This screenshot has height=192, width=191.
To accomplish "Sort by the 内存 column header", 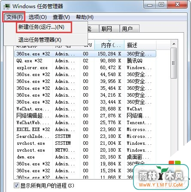I will tap(109, 45).
